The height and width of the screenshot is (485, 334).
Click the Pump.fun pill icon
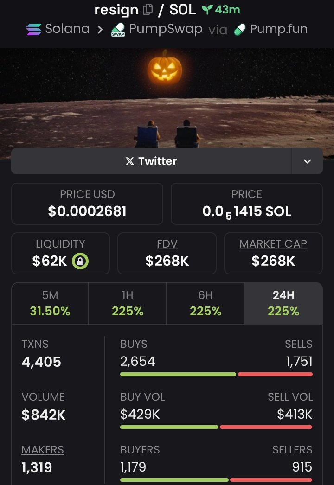click(x=239, y=30)
